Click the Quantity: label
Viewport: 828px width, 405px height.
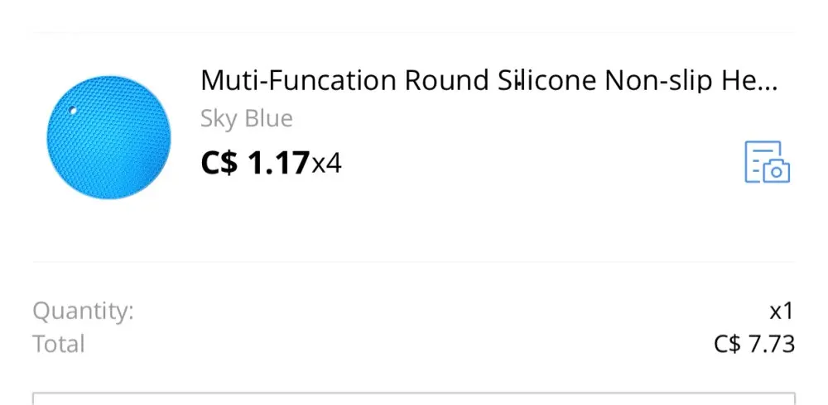(x=83, y=312)
